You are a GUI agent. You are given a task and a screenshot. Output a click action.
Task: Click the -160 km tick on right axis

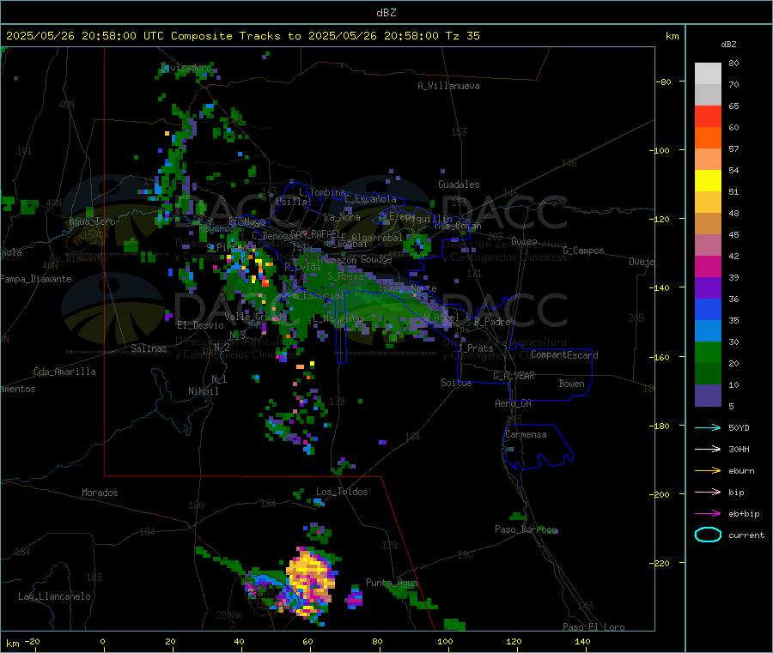click(661, 357)
